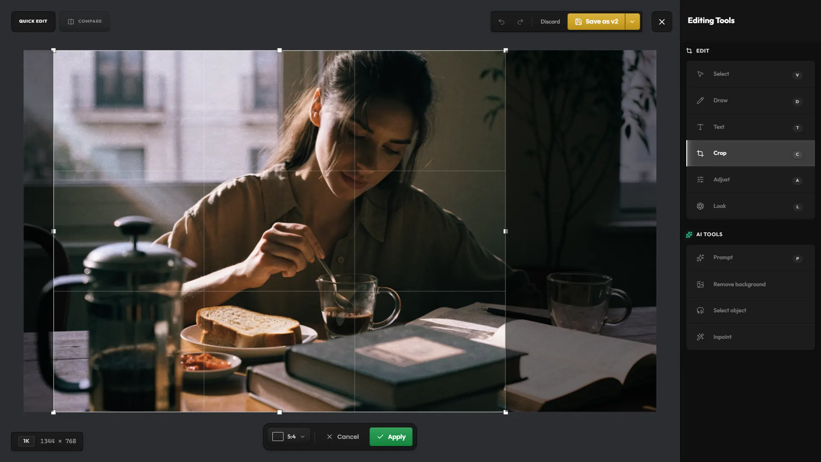
Task: Cancel the crop
Action: (343, 437)
